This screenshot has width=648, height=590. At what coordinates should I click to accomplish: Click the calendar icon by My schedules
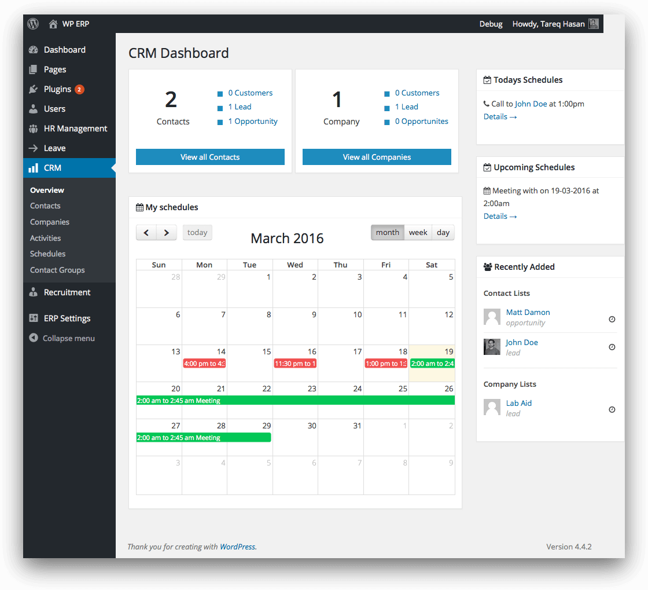coord(139,207)
